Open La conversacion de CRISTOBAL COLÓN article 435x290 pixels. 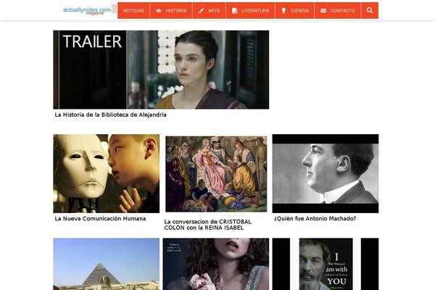click(x=208, y=225)
